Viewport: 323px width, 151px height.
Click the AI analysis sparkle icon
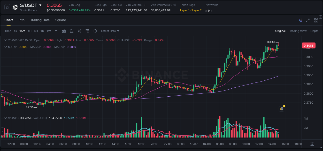[x=300, y=20]
